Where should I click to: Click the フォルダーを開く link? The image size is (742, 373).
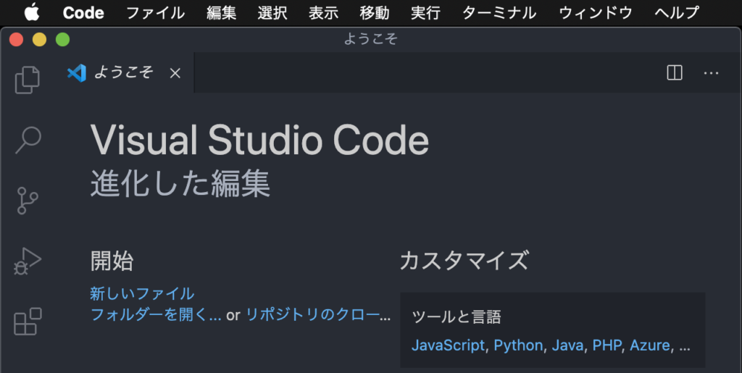pos(156,314)
